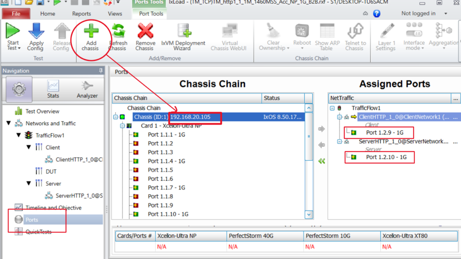
Task: Click the blue help question mark icon
Action: (377, 13)
